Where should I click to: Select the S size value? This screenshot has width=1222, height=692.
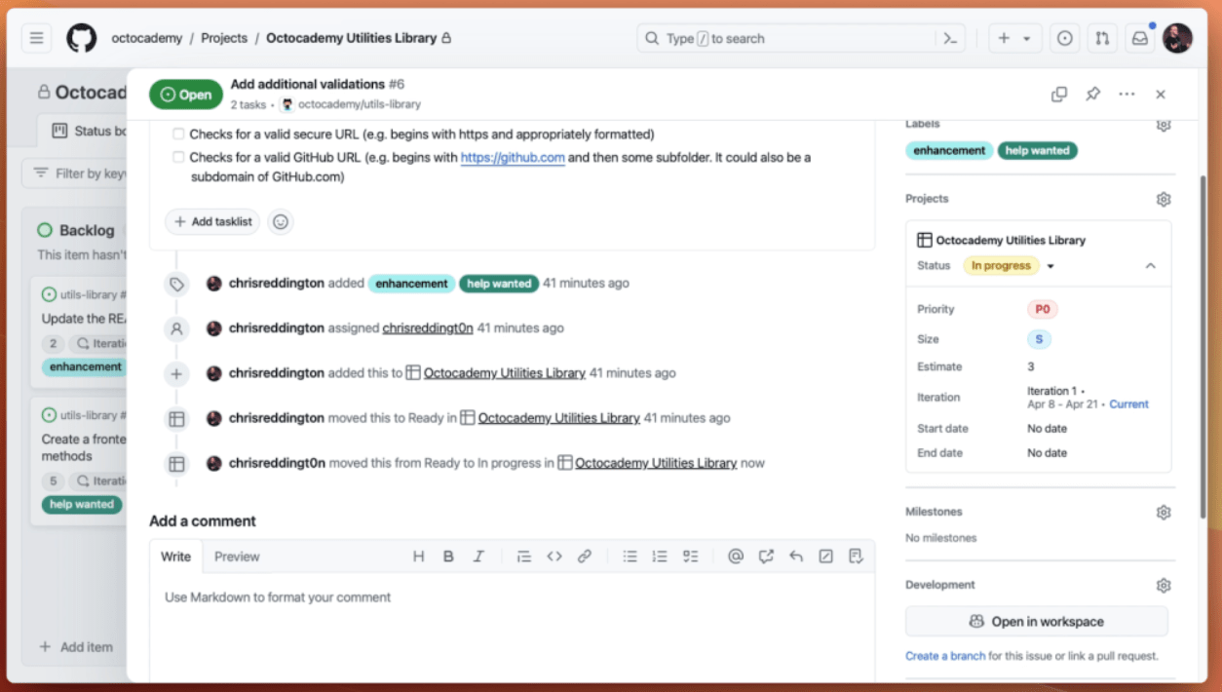tap(1039, 339)
